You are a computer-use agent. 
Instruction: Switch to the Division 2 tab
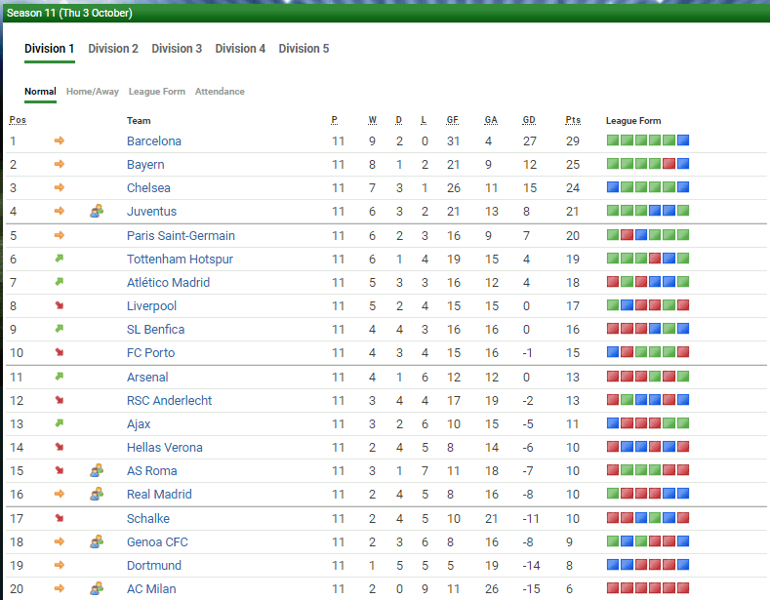(113, 49)
